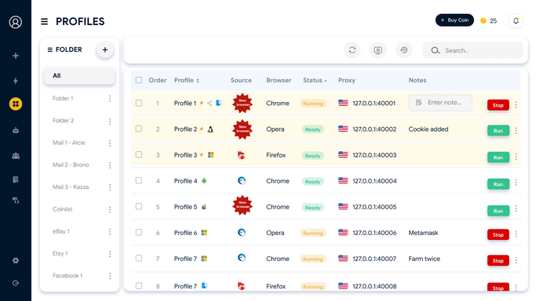Open the user account avatar icon

[16, 22]
